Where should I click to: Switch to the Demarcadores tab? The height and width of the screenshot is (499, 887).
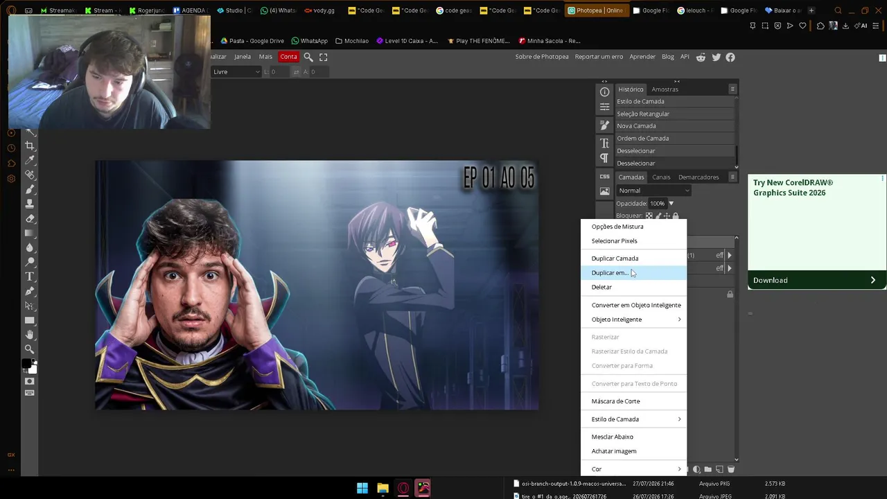[699, 177]
